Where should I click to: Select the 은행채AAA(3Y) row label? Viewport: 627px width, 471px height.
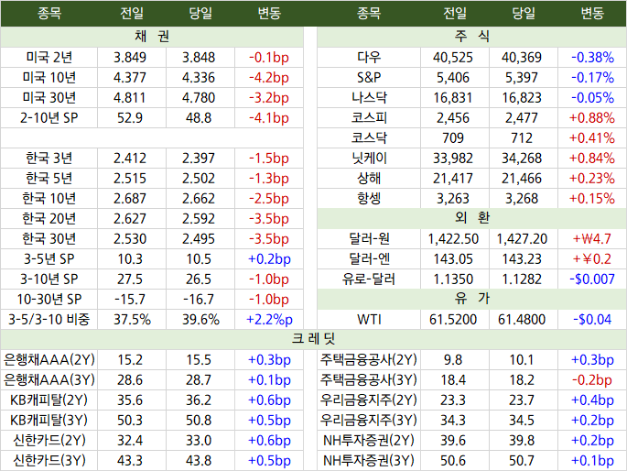[49, 379]
